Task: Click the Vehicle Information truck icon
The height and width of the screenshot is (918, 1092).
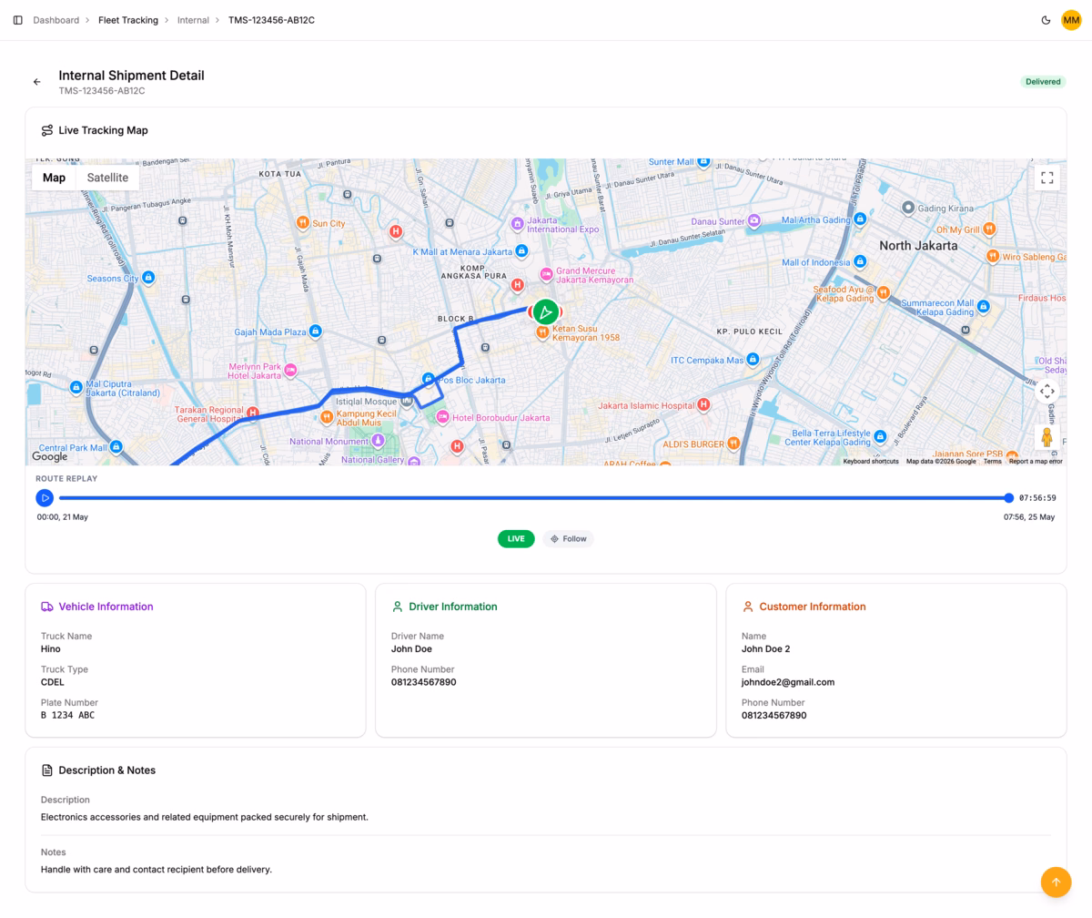Action: point(46,607)
